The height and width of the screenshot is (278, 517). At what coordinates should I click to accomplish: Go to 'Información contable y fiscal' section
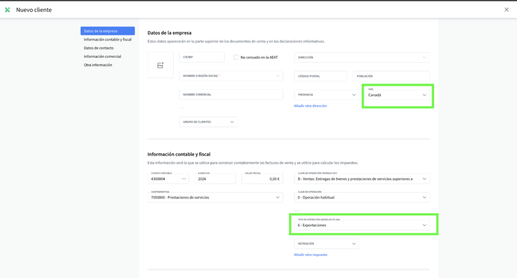107,39
